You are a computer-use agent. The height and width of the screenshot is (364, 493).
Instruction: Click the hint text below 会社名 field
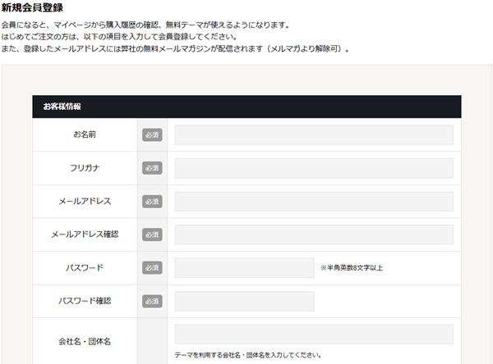coord(246,355)
